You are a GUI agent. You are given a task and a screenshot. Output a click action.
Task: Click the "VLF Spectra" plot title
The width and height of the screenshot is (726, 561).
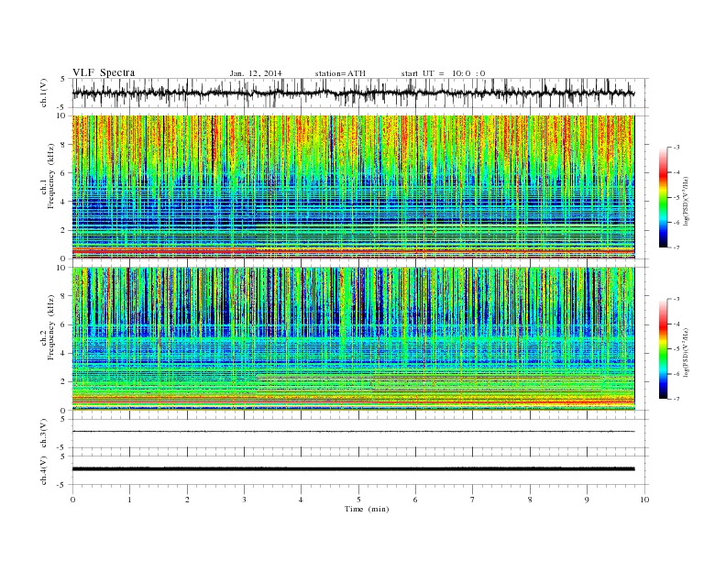pyautogui.click(x=104, y=72)
